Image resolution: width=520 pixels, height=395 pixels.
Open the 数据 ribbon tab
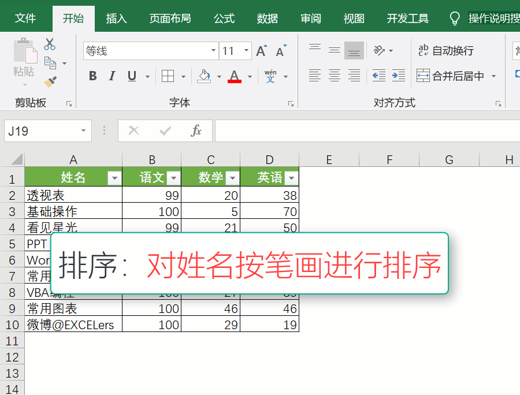click(x=268, y=18)
